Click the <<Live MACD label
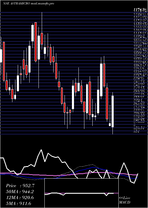 tap(125, 200)
